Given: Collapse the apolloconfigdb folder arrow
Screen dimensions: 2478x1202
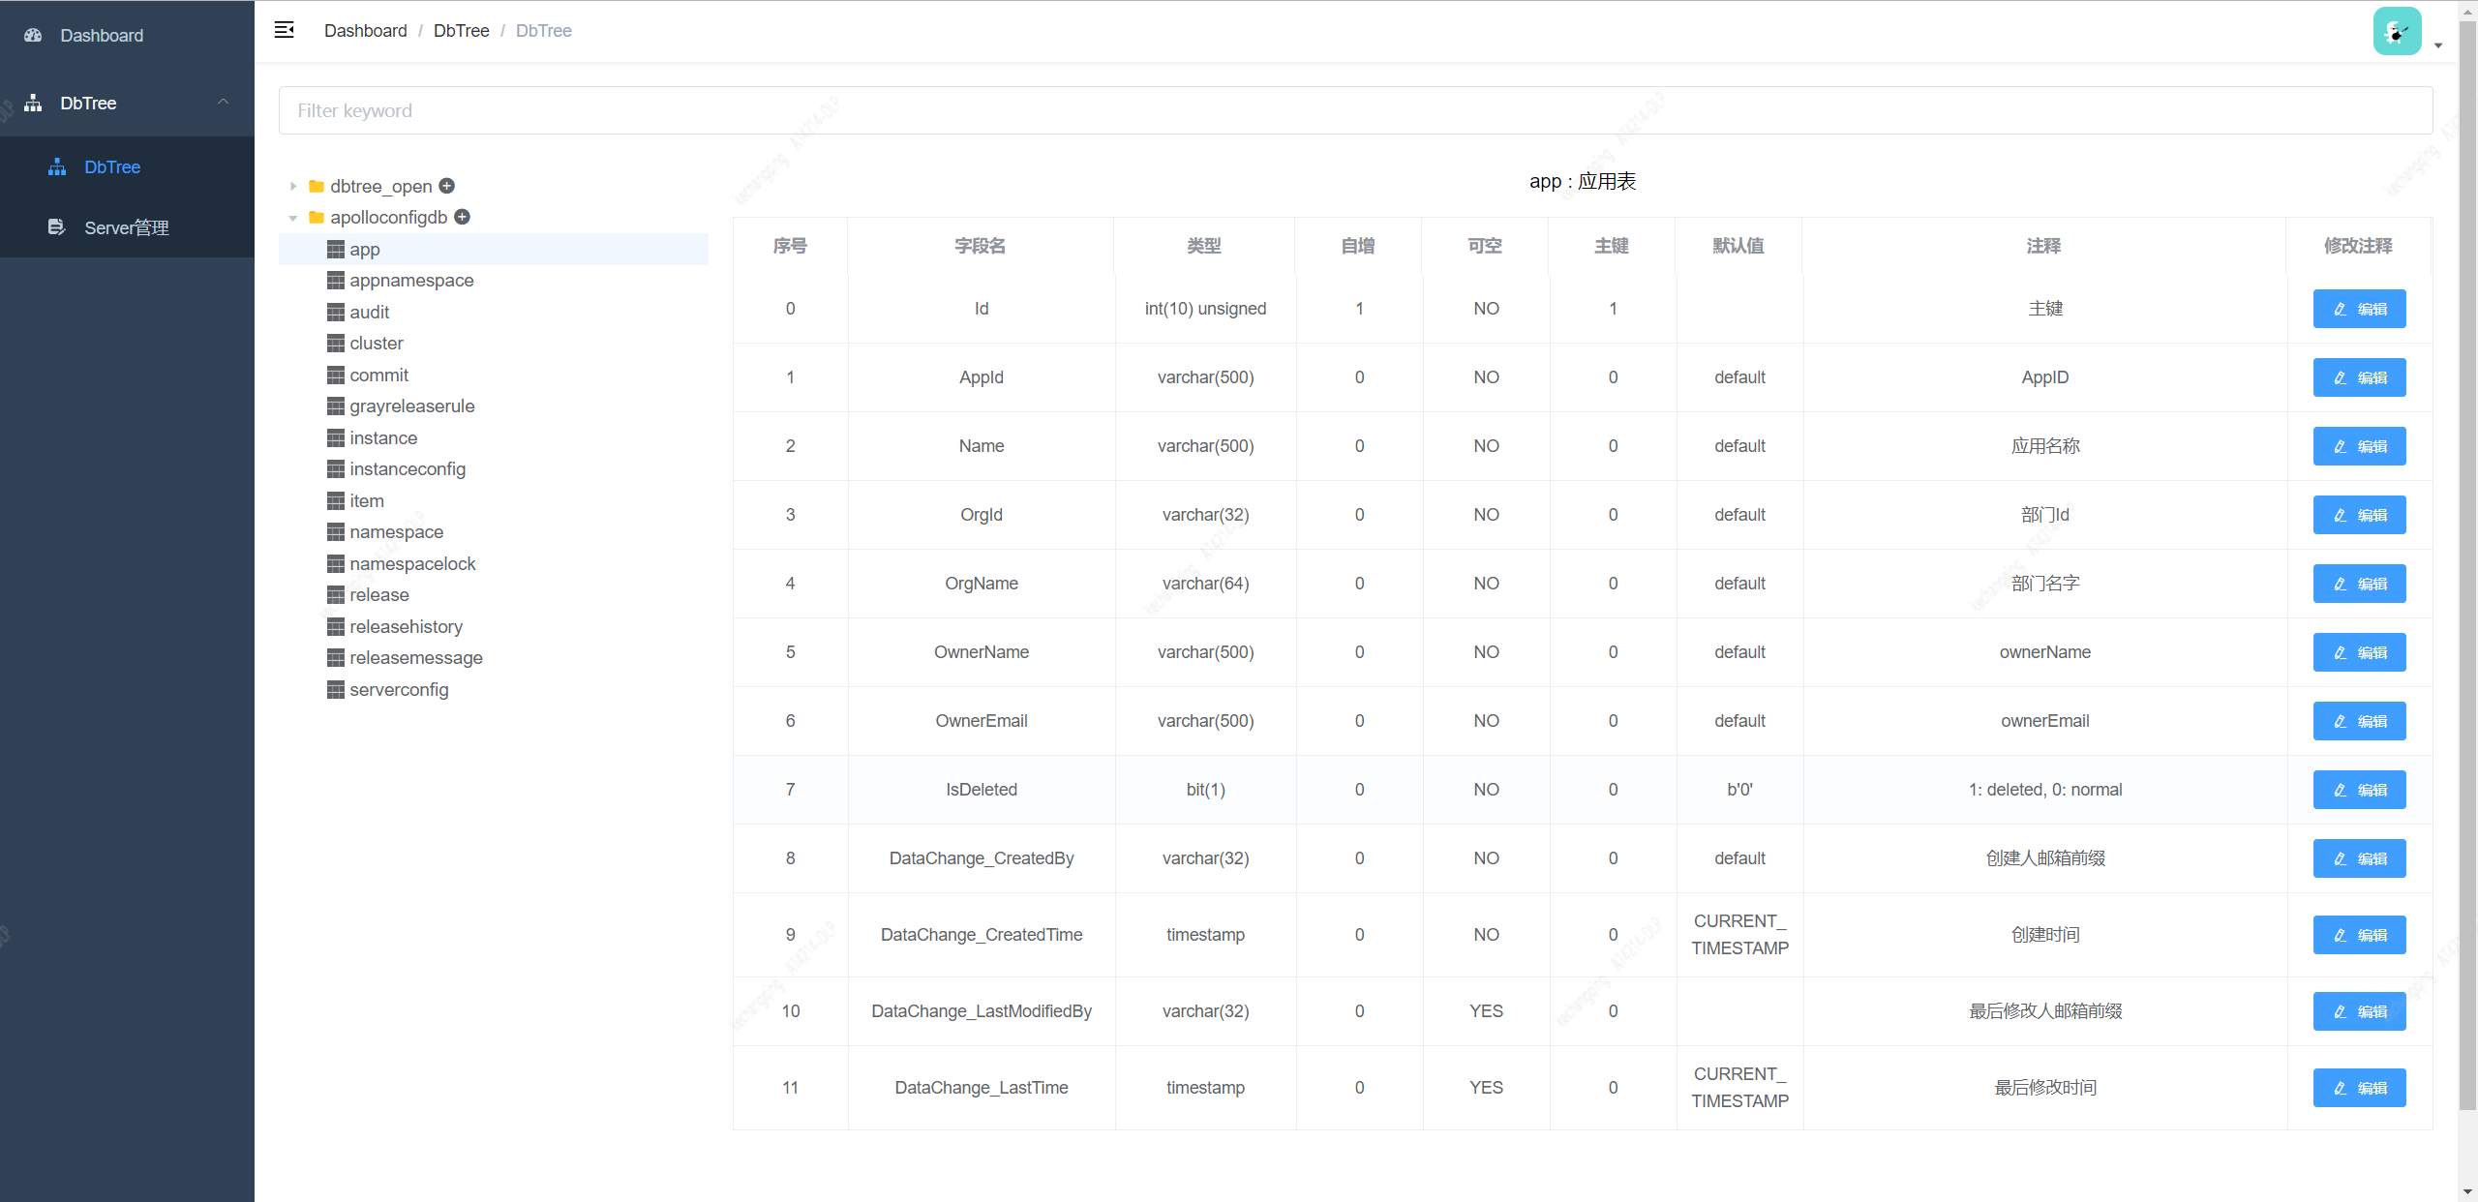Looking at the screenshot, I should [x=293, y=218].
